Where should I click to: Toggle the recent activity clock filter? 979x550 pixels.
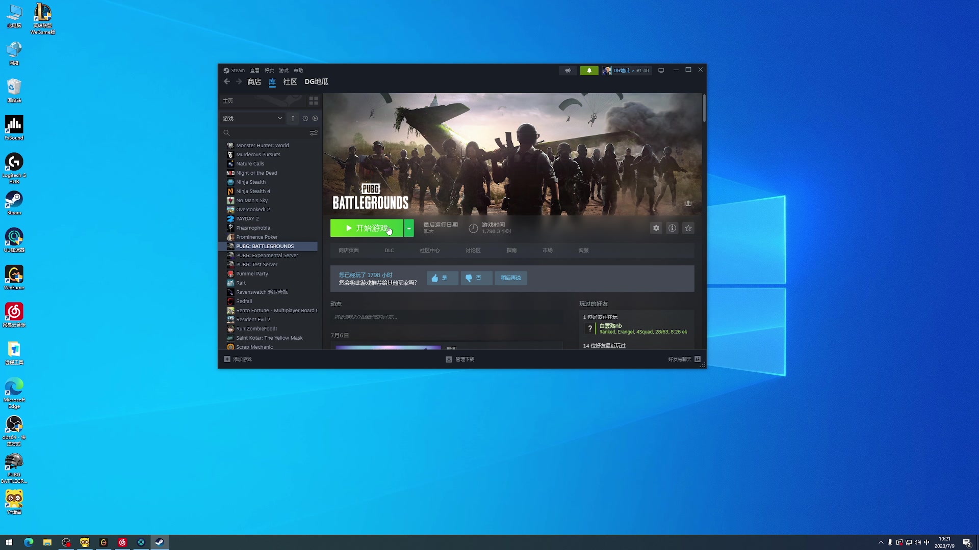click(305, 118)
